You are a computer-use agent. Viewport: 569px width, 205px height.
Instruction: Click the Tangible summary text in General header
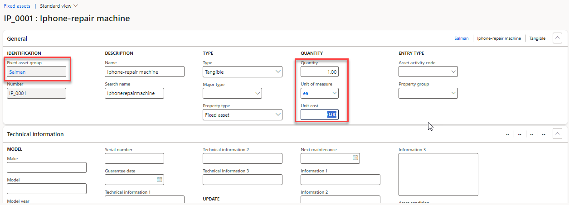pyautogui.click(x=538, y=38)
